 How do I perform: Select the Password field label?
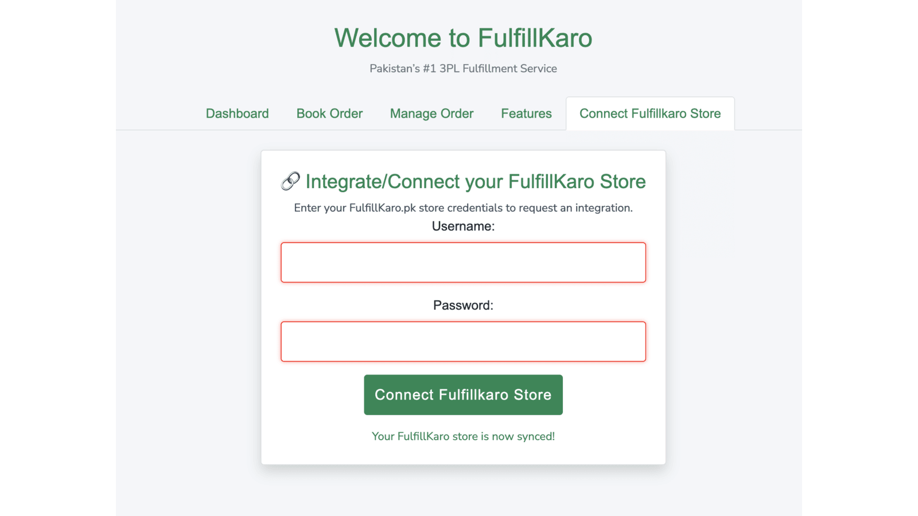(463, 305)
